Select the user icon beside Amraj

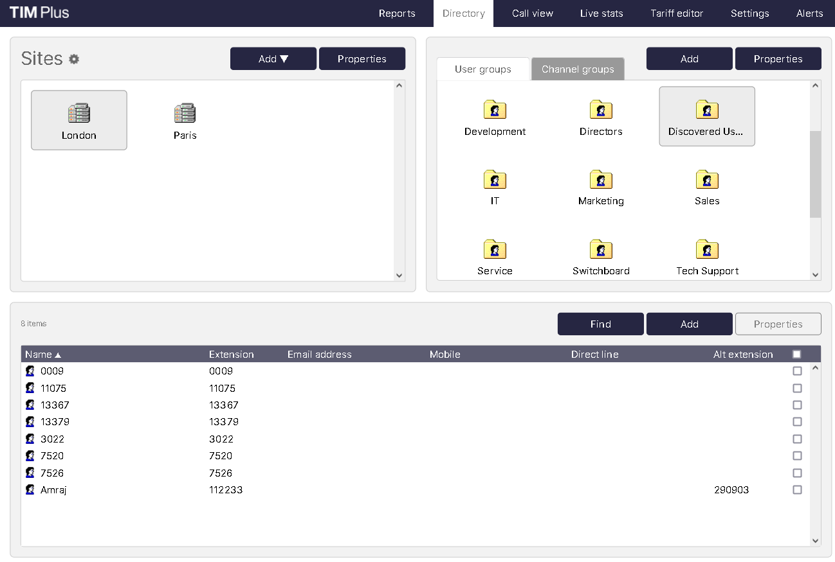pyautogui.click(x=30, y=489)
